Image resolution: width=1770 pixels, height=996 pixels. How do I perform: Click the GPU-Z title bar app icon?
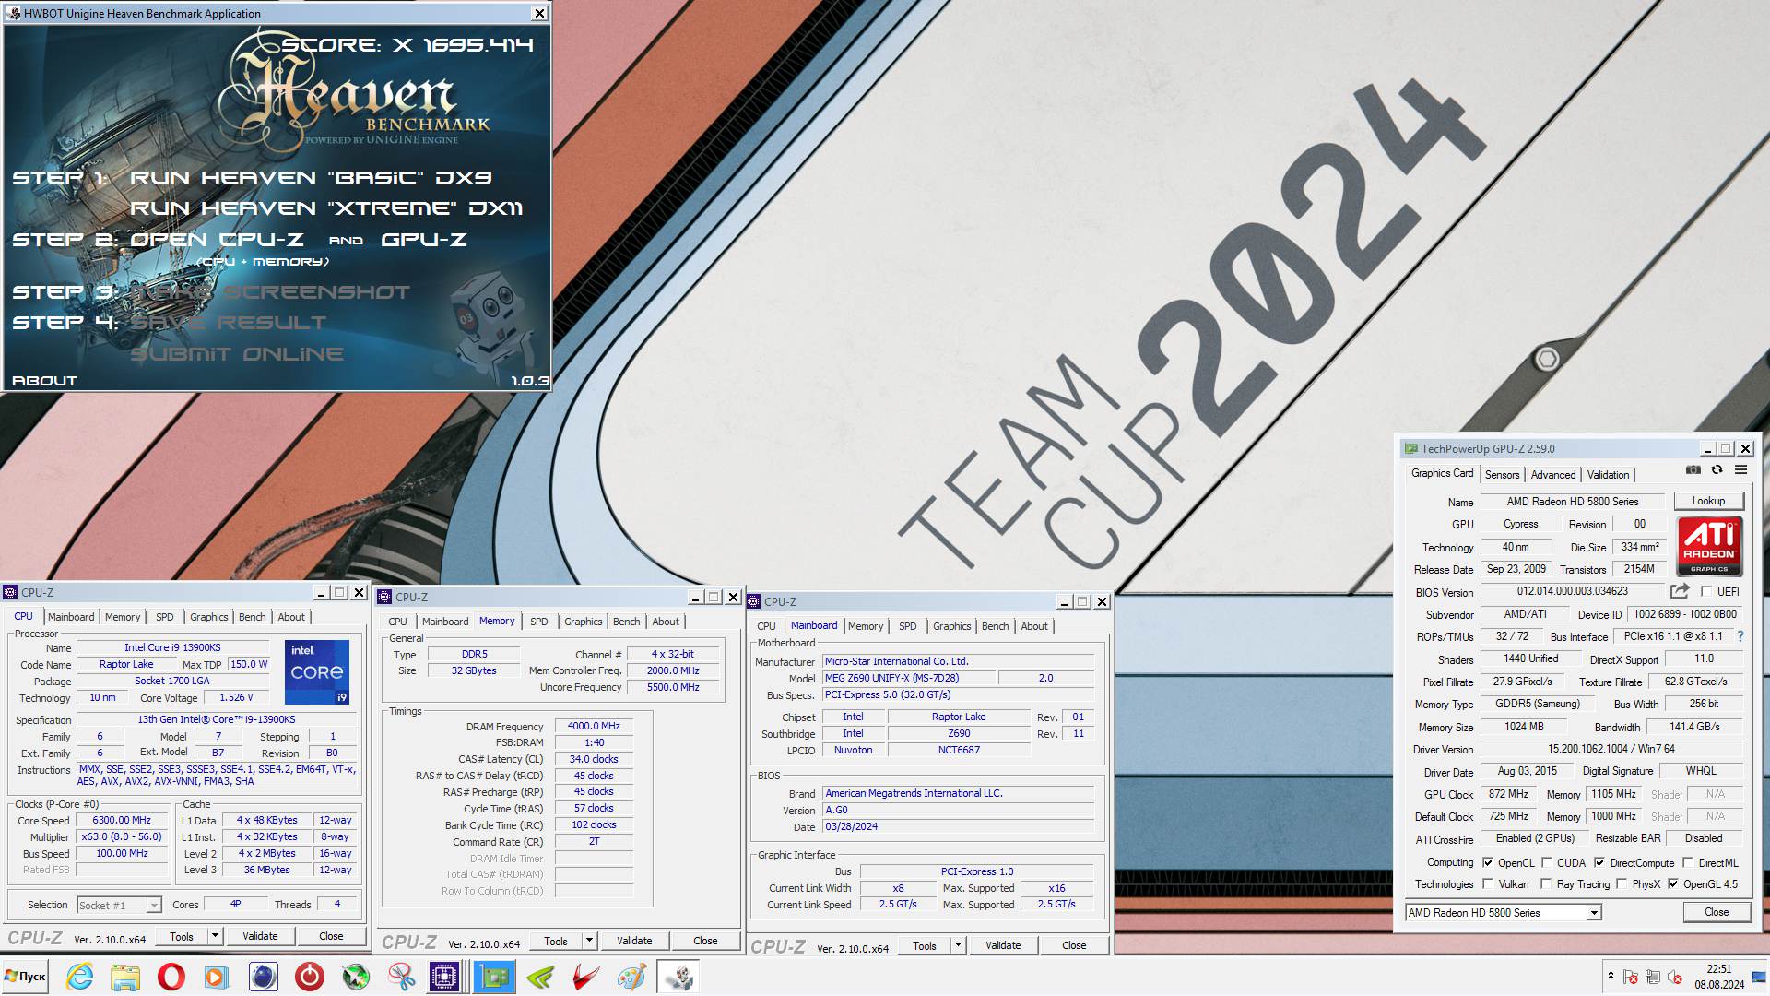pos(1410,449)
